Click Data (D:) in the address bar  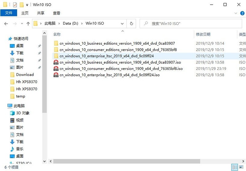pyautogui.click(x=70, y=23)
